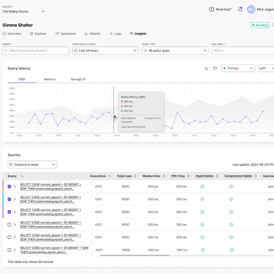Open the Metrics navigation tab

[x=93, y=34]
